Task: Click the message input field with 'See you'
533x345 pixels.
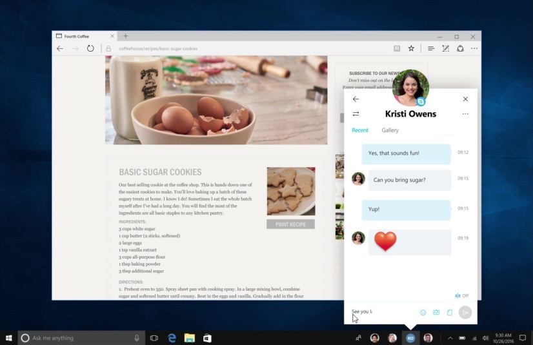Action: click(x=383, y=311)
